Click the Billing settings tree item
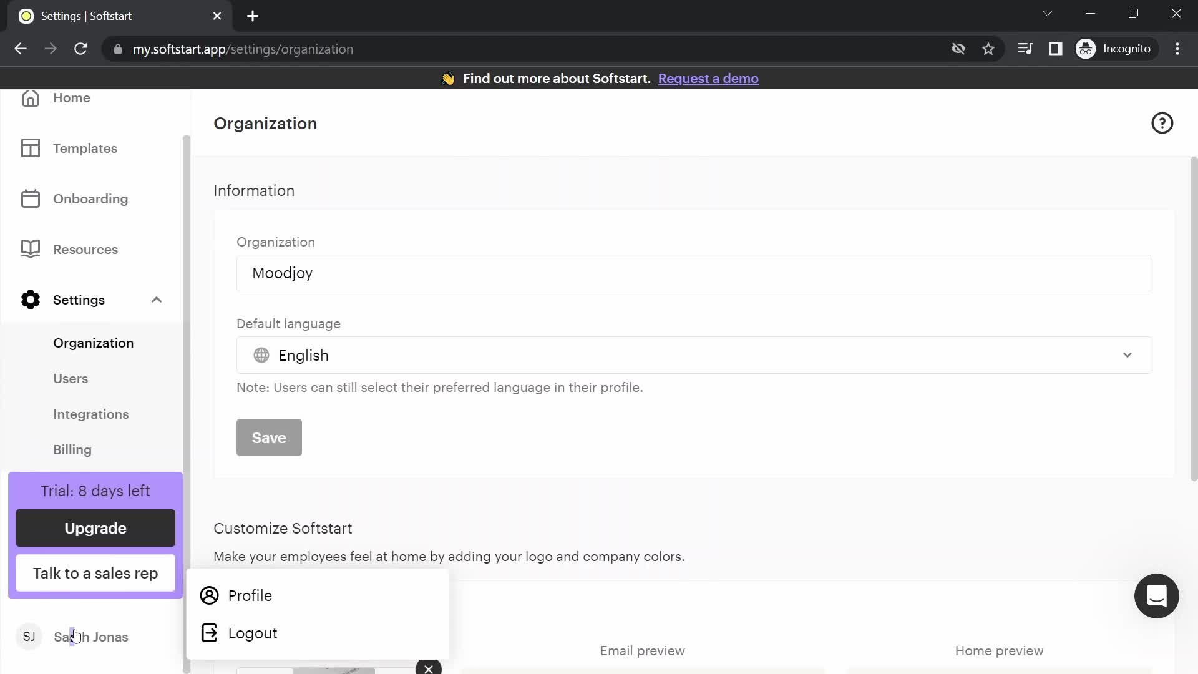 pos(72,449)
